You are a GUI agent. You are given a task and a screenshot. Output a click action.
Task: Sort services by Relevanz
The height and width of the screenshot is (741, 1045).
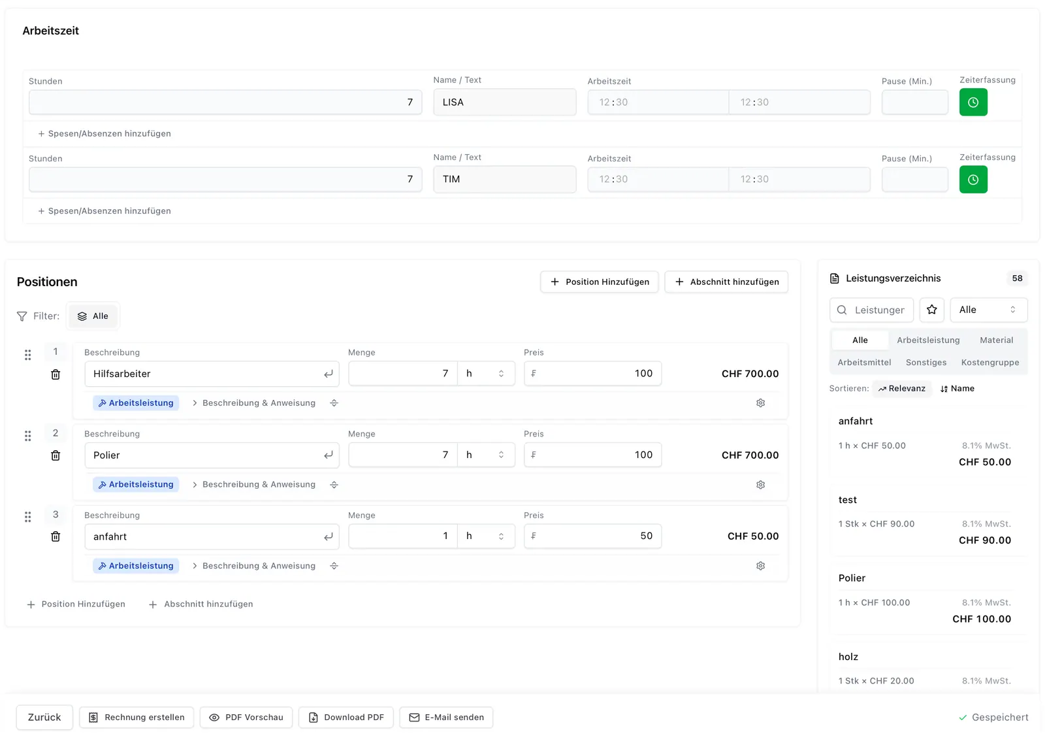(x=902, y=389)
